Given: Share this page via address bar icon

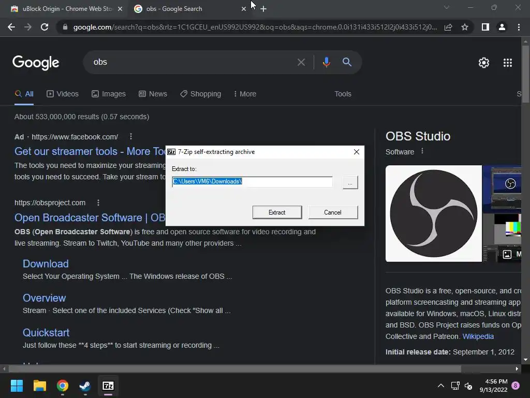Looking at the screenshot, I should coord(448,27).
